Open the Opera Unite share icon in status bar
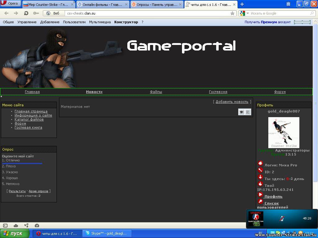Image resolution: width=318 pixels, height=238 pixels. point(26,226)
